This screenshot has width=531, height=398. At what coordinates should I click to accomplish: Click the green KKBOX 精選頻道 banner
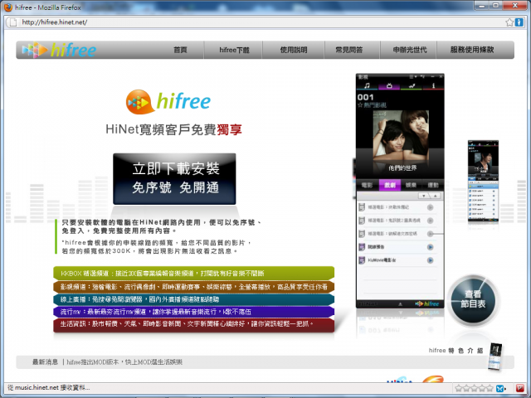click(193, 273)
